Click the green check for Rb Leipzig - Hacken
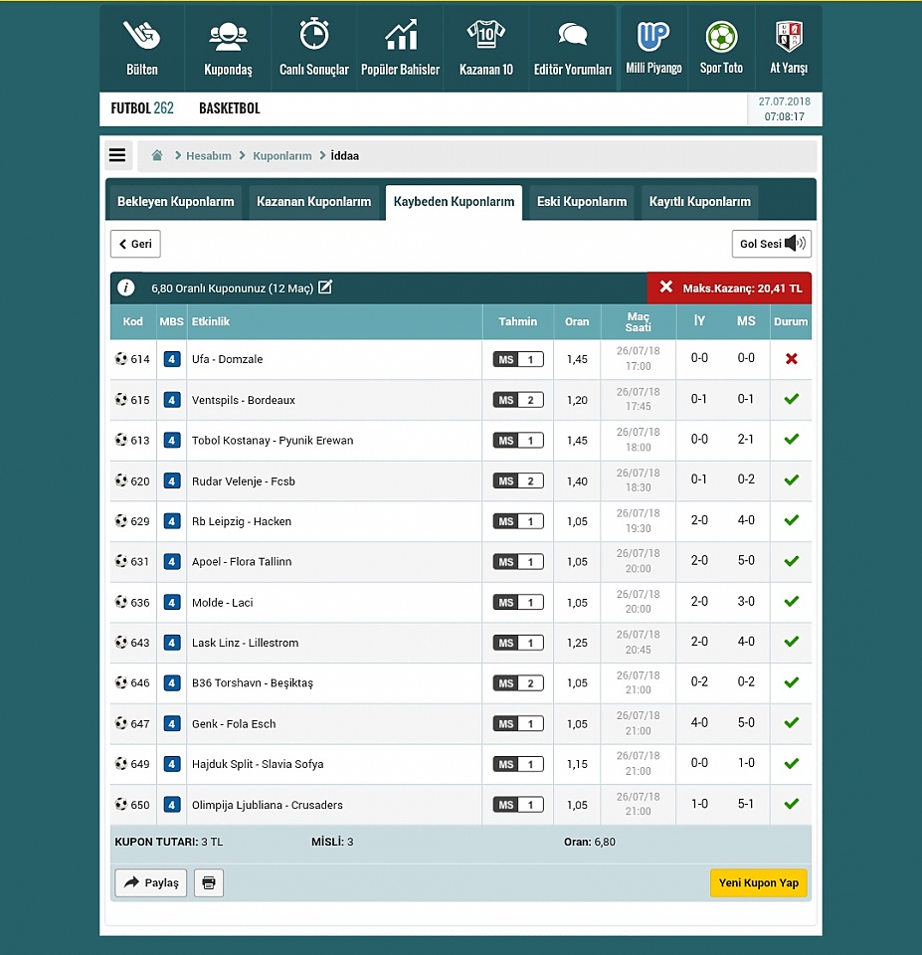 coord(792,520)
